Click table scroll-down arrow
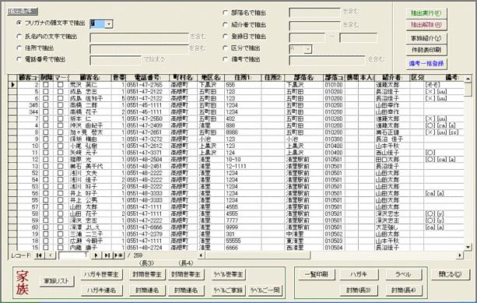This screenshot has height=303, width=477. click(468, 247)
